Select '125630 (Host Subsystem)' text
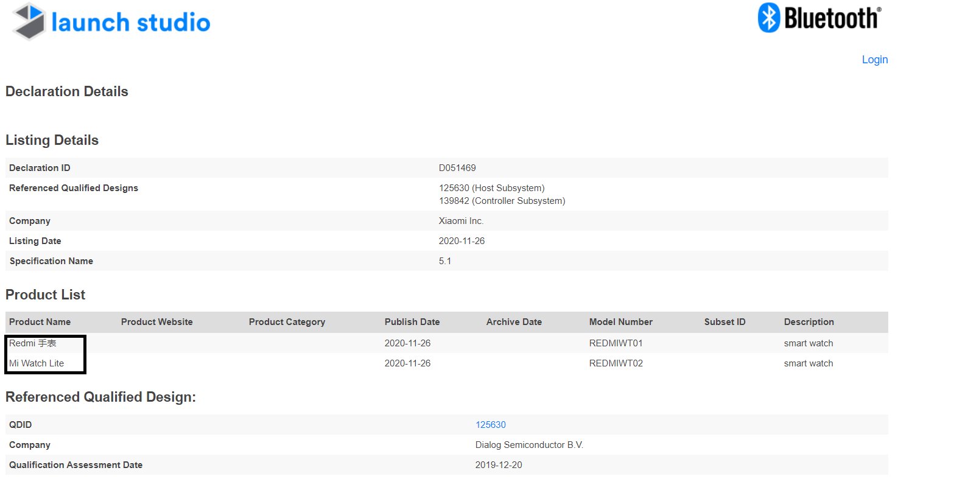Screen dimensions: 979x479 (x=492, y=188)
